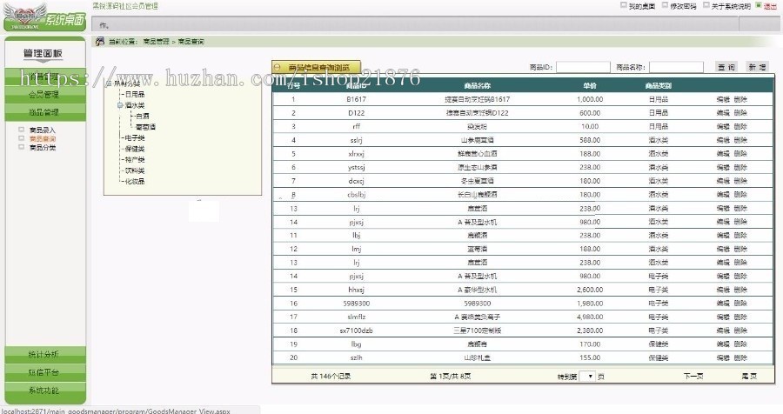
Task: Select 饮料类 in the category tree
Action: point(134,170)
